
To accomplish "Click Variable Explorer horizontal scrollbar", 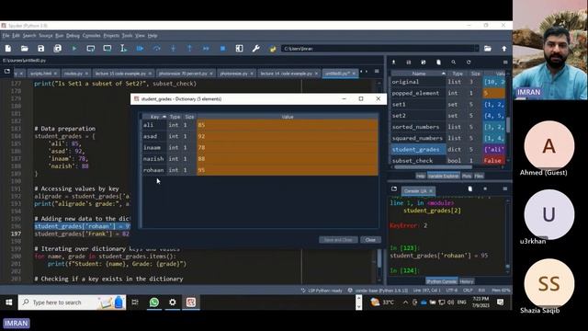I will coord(433,167).
